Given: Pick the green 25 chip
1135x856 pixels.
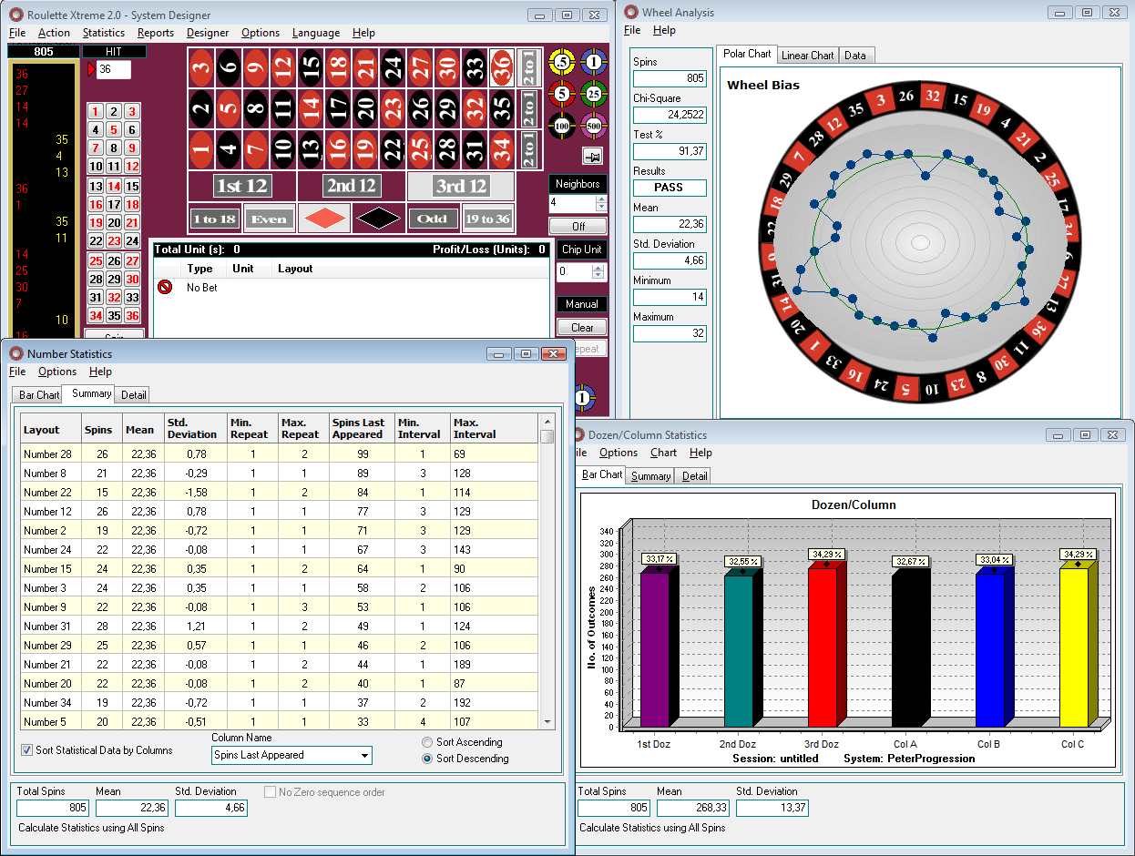Looking at the screenshot, I should coord(594,92).
